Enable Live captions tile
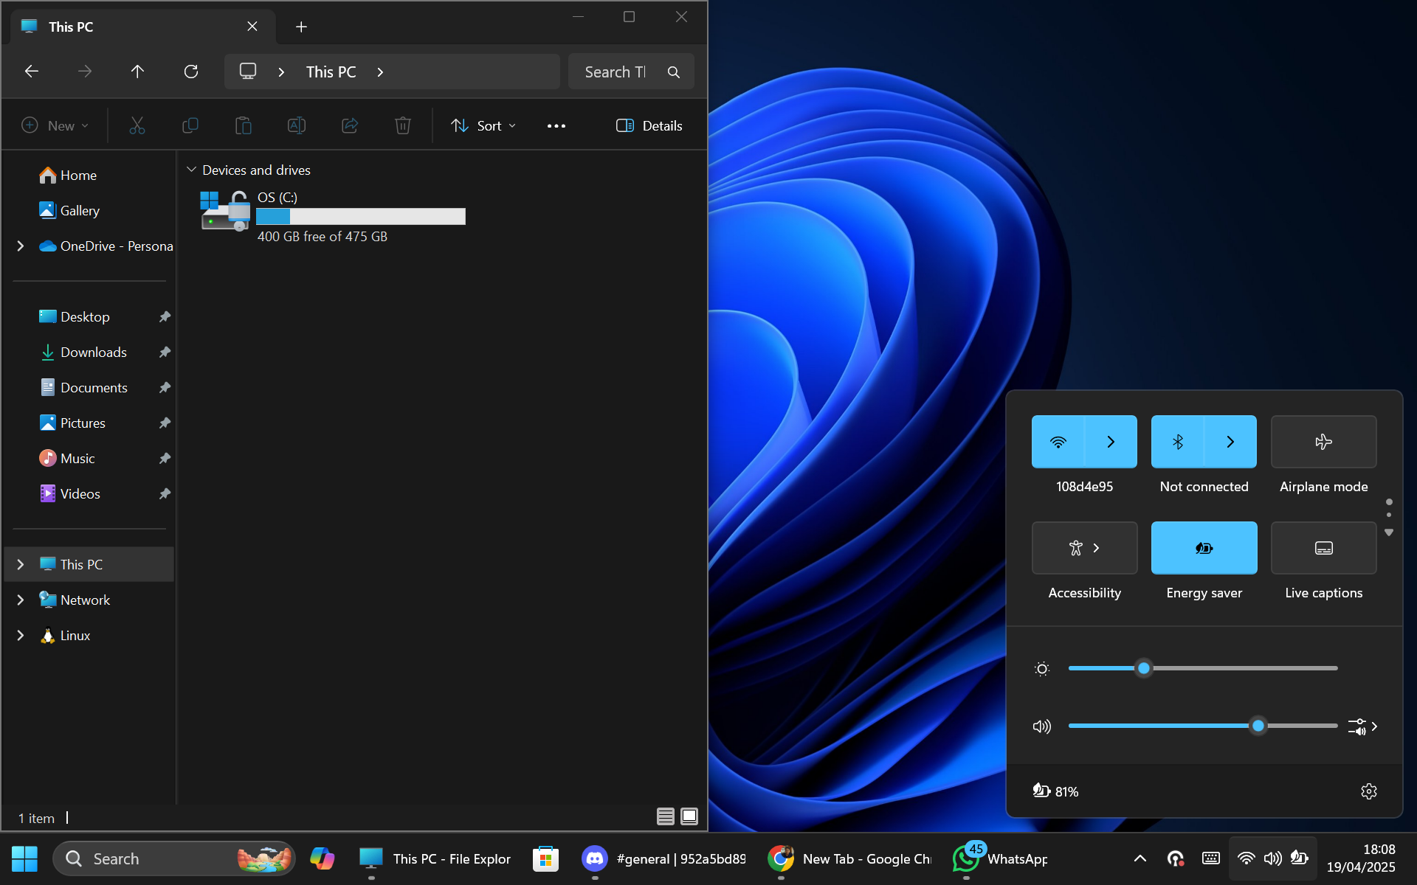The width and height of the screenshot is (1417, 885). coord(1323,548)
